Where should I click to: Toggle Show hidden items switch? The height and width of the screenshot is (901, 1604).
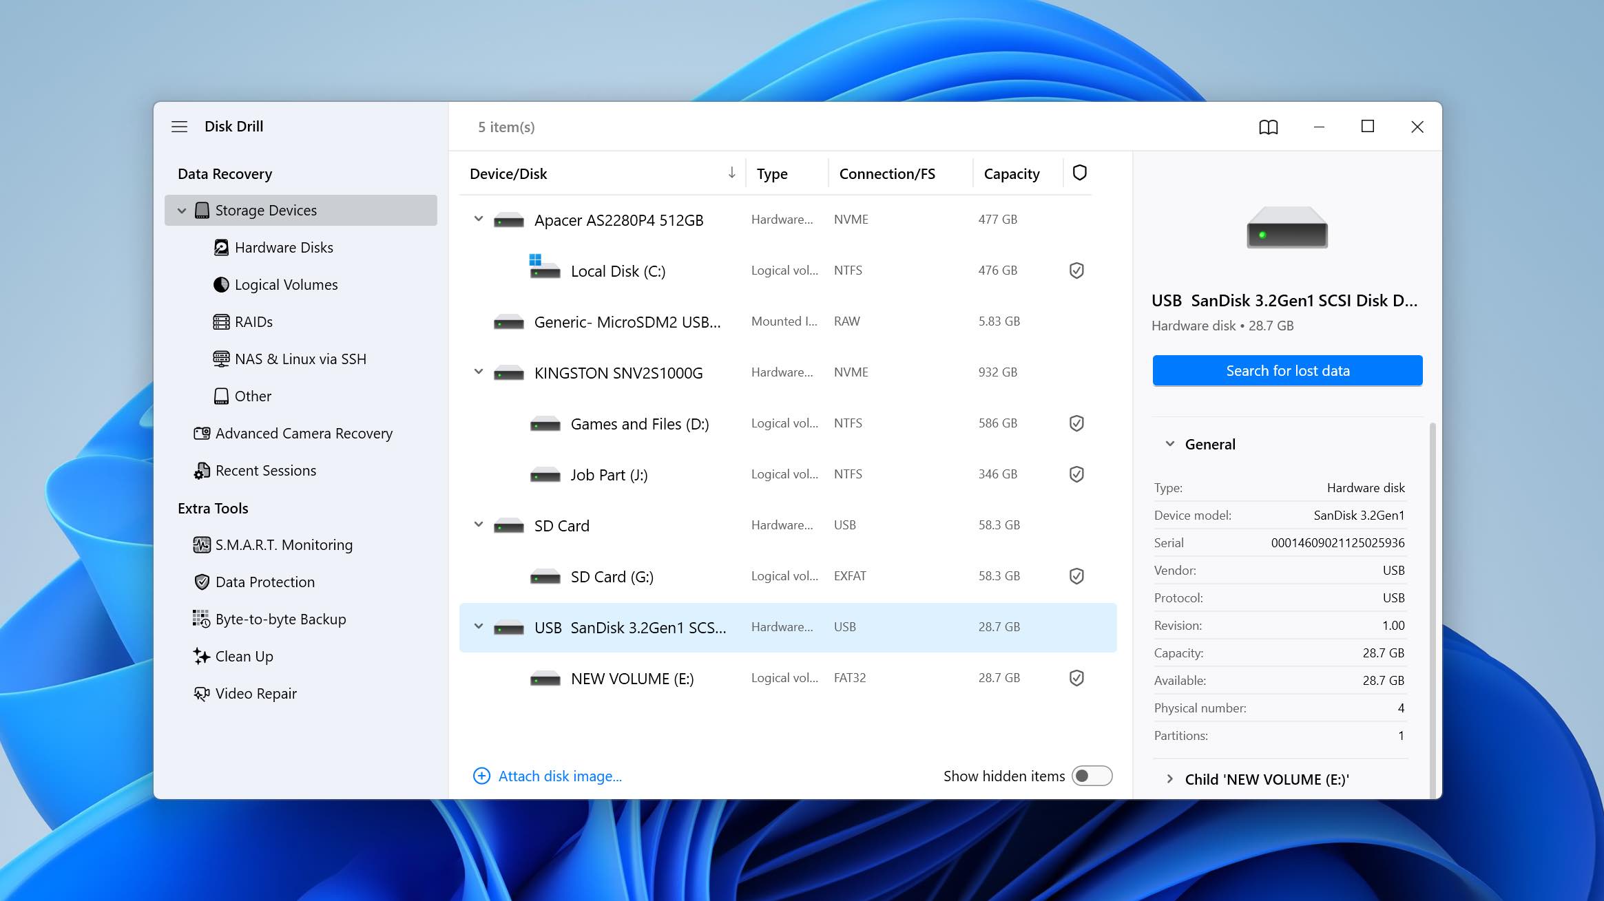point(1092,776)
